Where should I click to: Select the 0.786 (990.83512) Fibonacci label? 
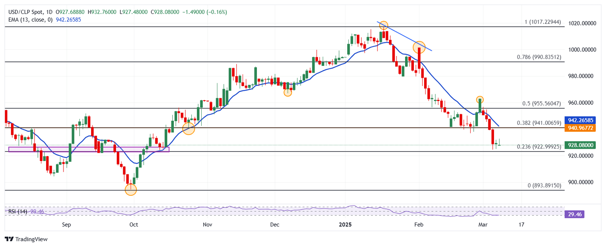539,57
